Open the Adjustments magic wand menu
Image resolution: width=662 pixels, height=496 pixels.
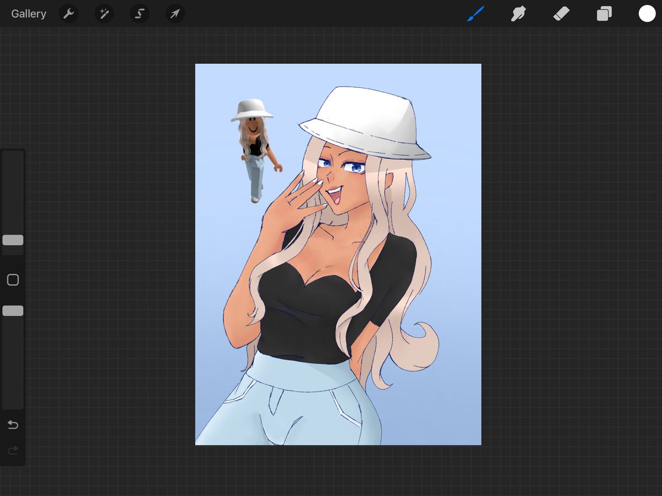(x=104, y=14)
